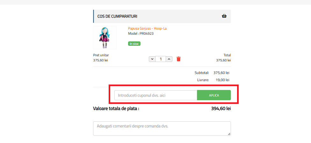Click the Livrare cost 19,00 lei
Screen dimensions: 311x143
point(222,80)
